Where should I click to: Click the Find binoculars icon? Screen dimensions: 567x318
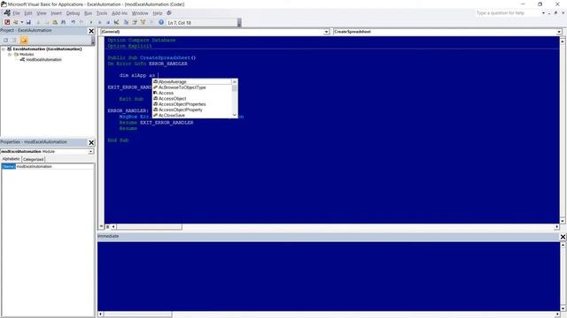pyautogui.click(x=63, y=22)
